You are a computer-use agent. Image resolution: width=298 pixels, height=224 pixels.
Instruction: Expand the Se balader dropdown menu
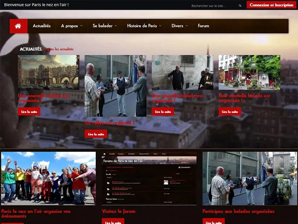(x=105, y=26)
